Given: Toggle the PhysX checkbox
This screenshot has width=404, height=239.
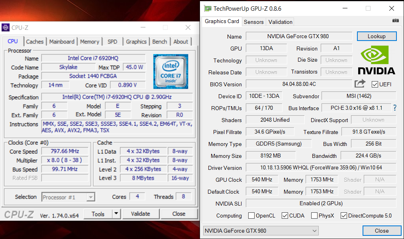Looking at the screenshot, I should click(x=314, y=216).
